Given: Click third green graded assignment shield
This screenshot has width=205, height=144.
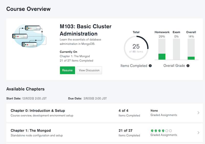Looking at the screenshot, I should [x=159, y=131].
